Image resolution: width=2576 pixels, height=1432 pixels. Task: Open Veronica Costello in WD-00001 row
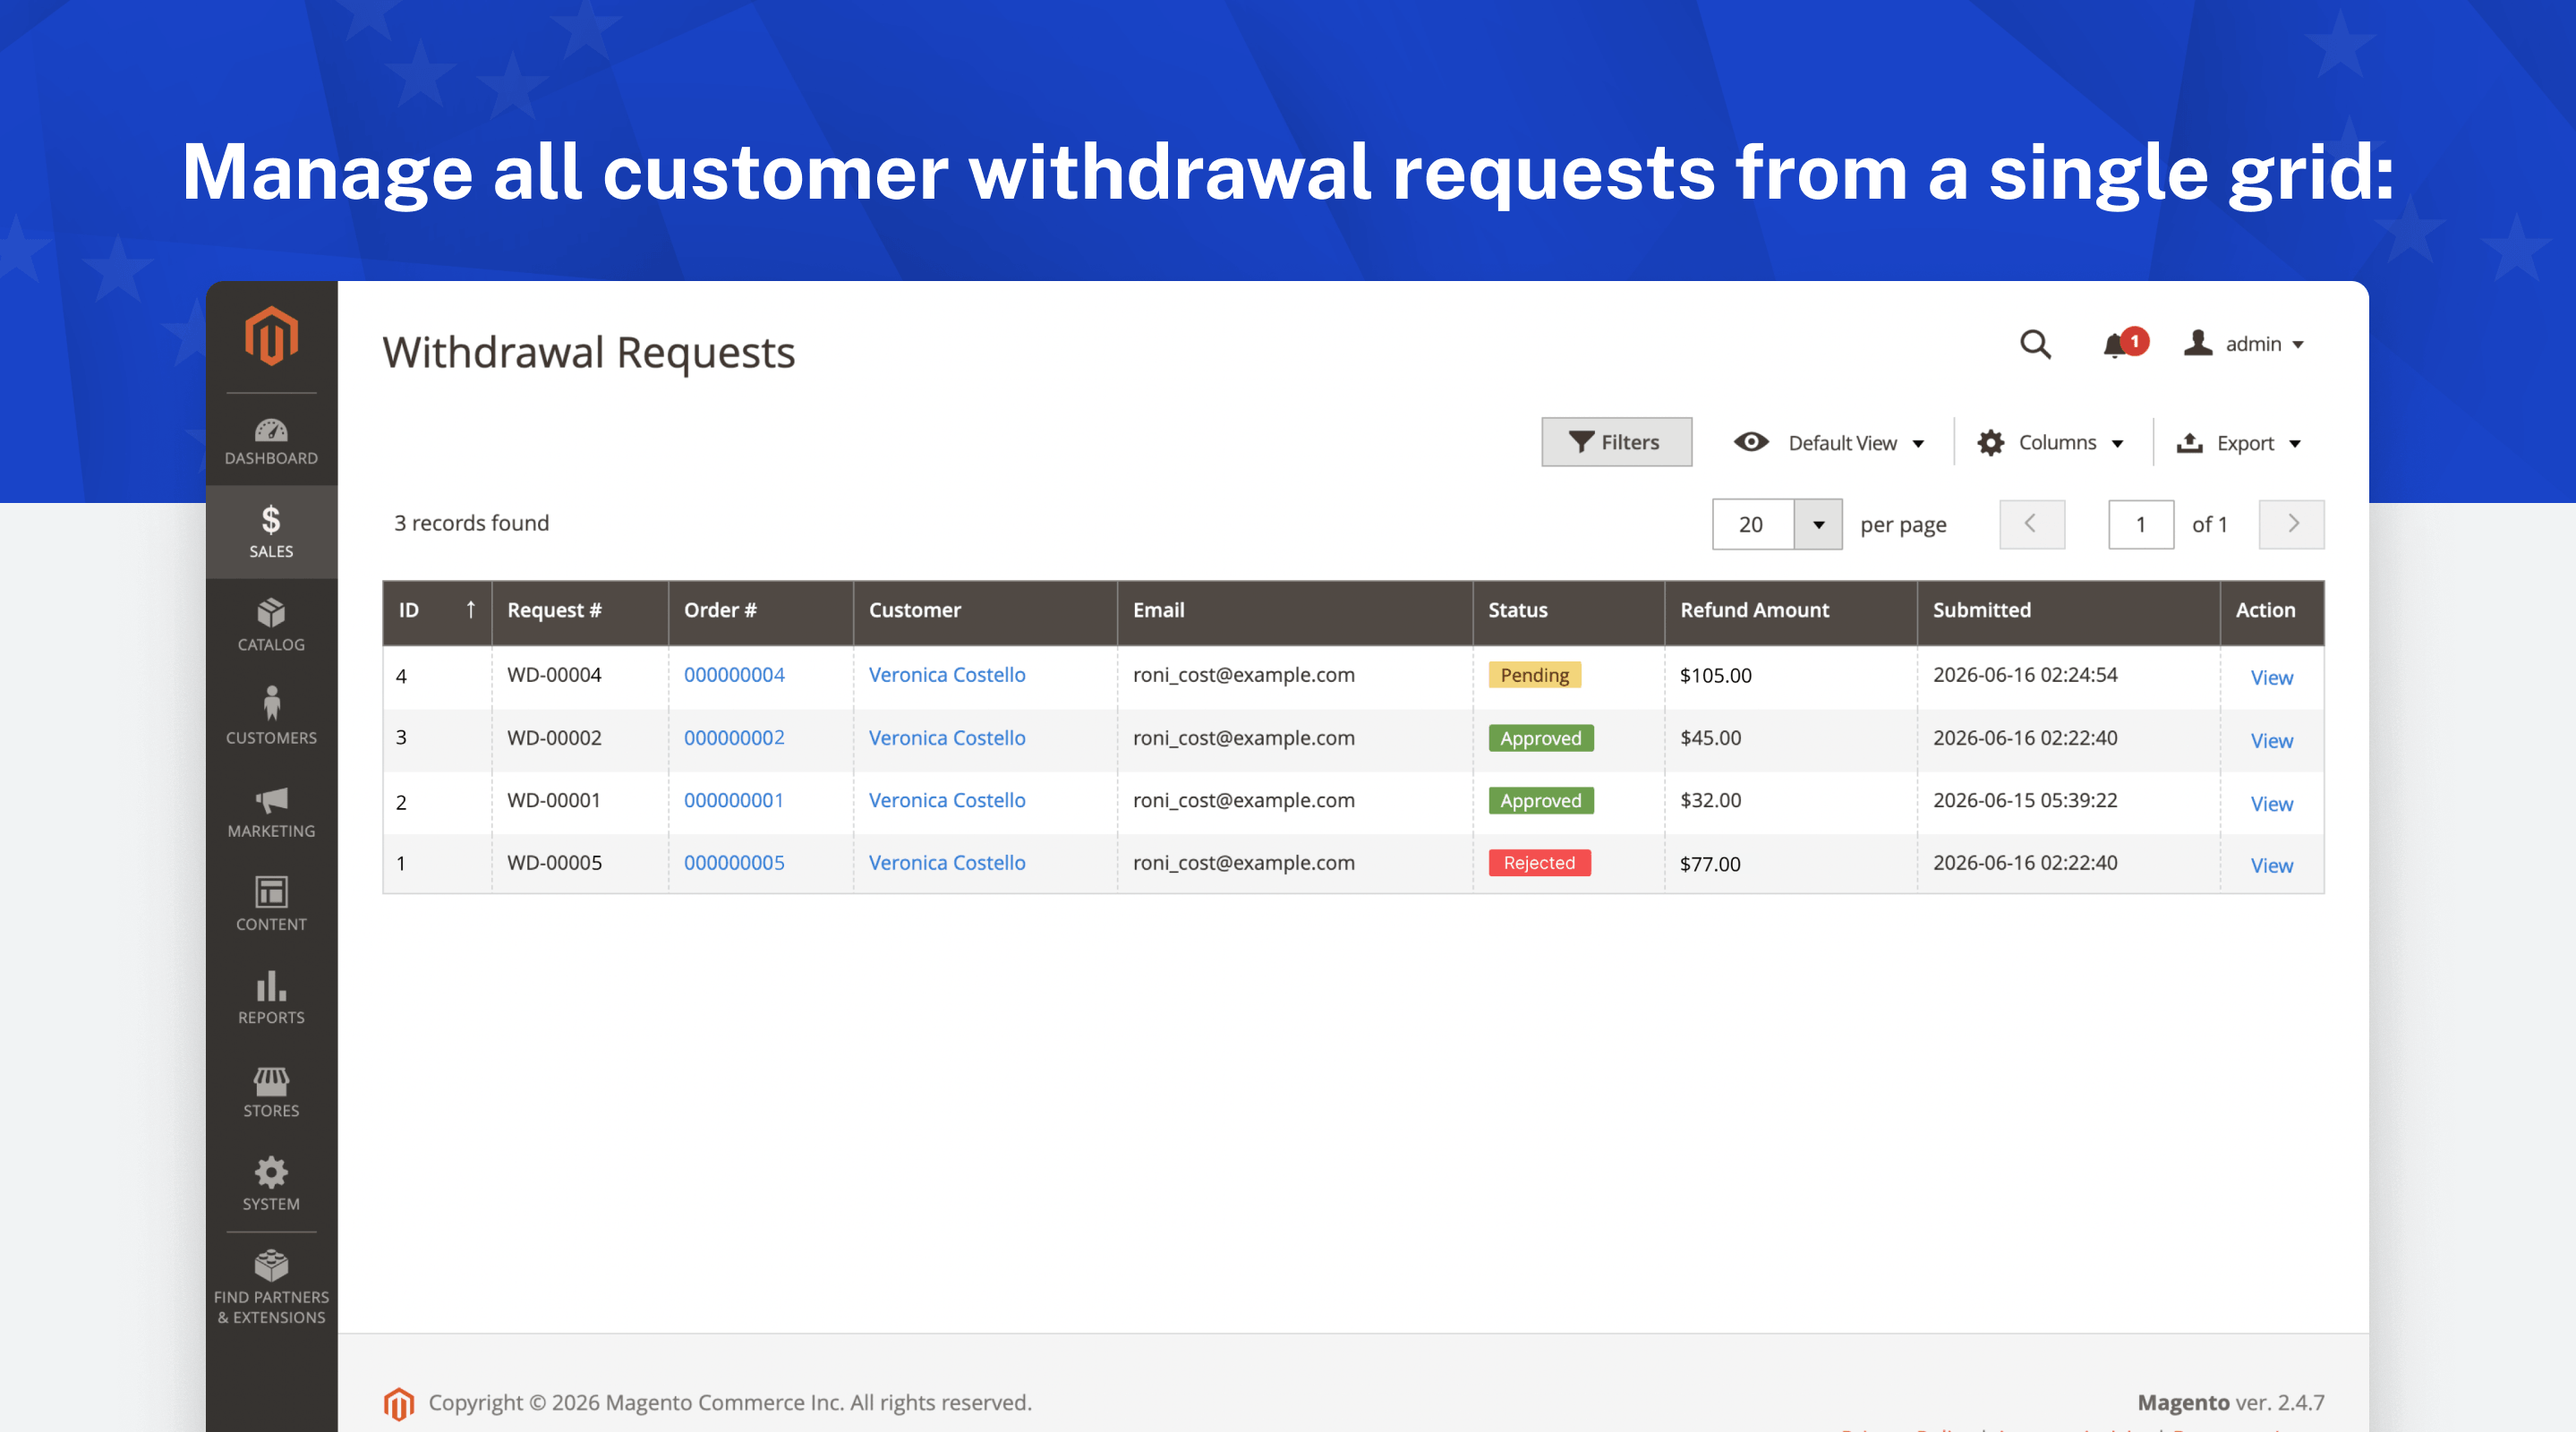coord(947,801)
